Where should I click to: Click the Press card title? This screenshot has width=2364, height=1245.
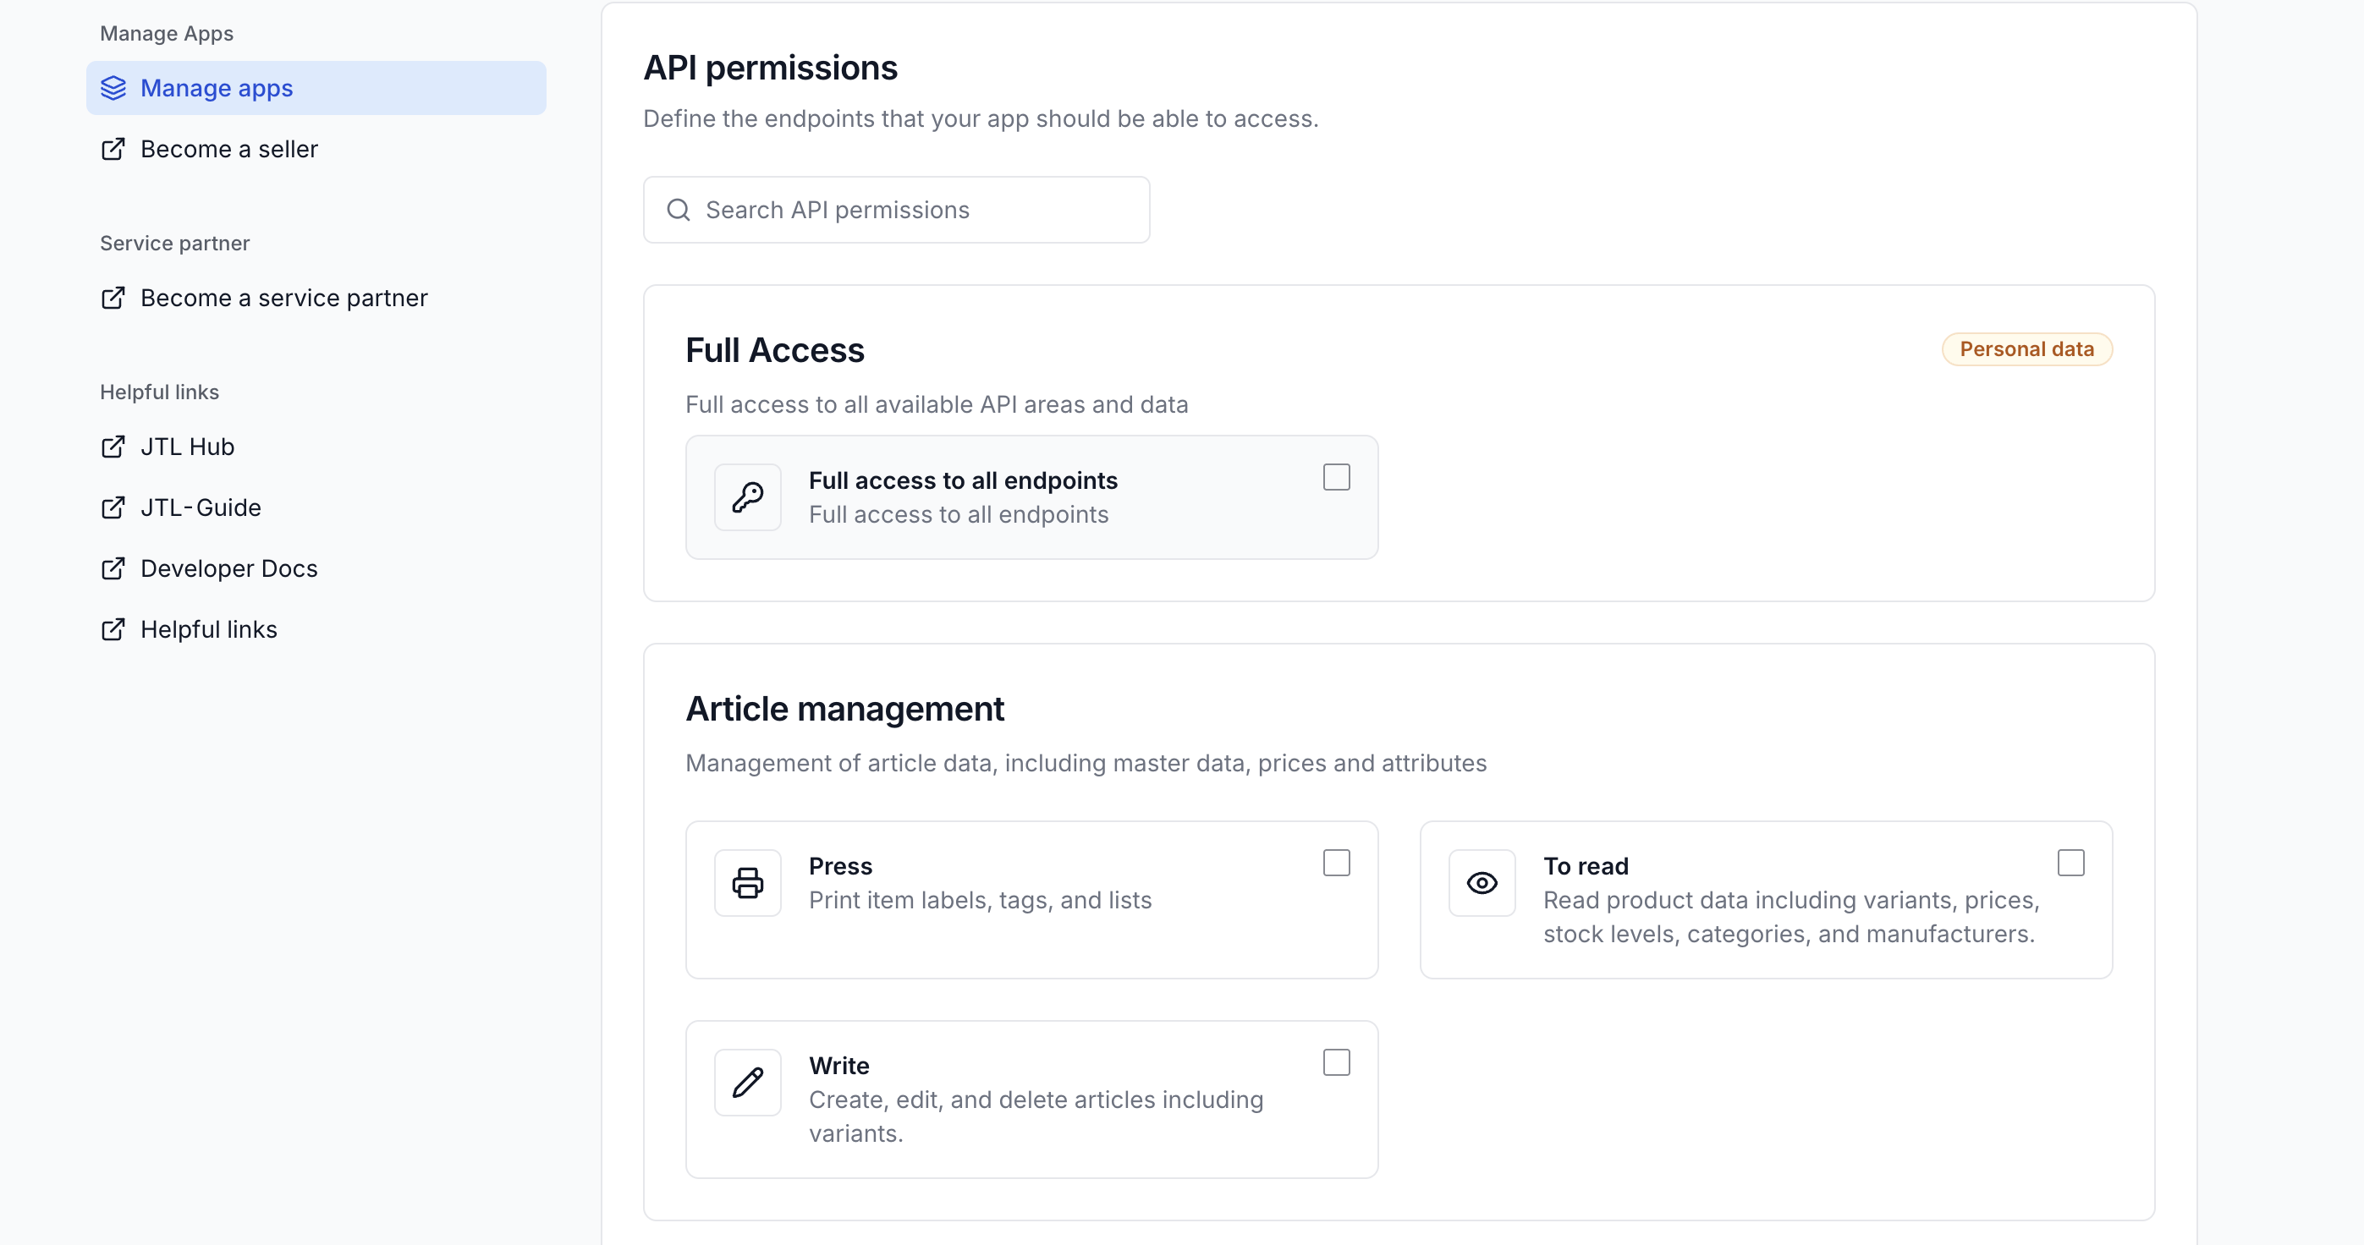[x=841, y=866]
